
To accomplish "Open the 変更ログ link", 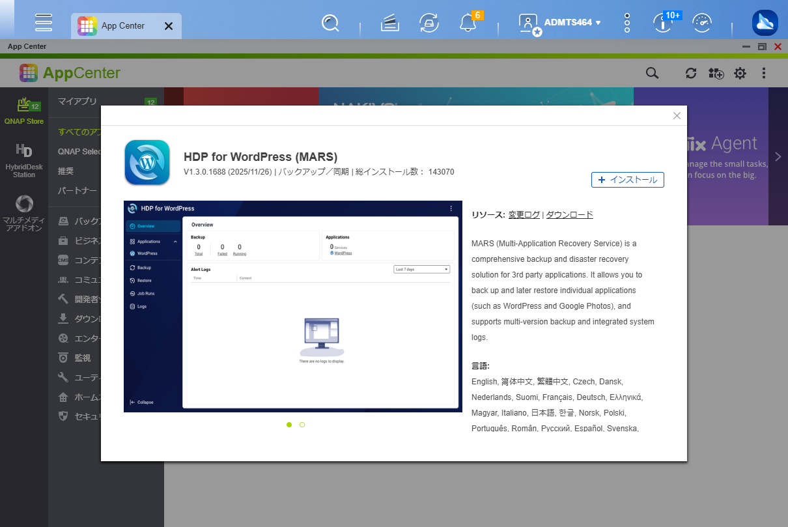I will click(x=524, y=215).
